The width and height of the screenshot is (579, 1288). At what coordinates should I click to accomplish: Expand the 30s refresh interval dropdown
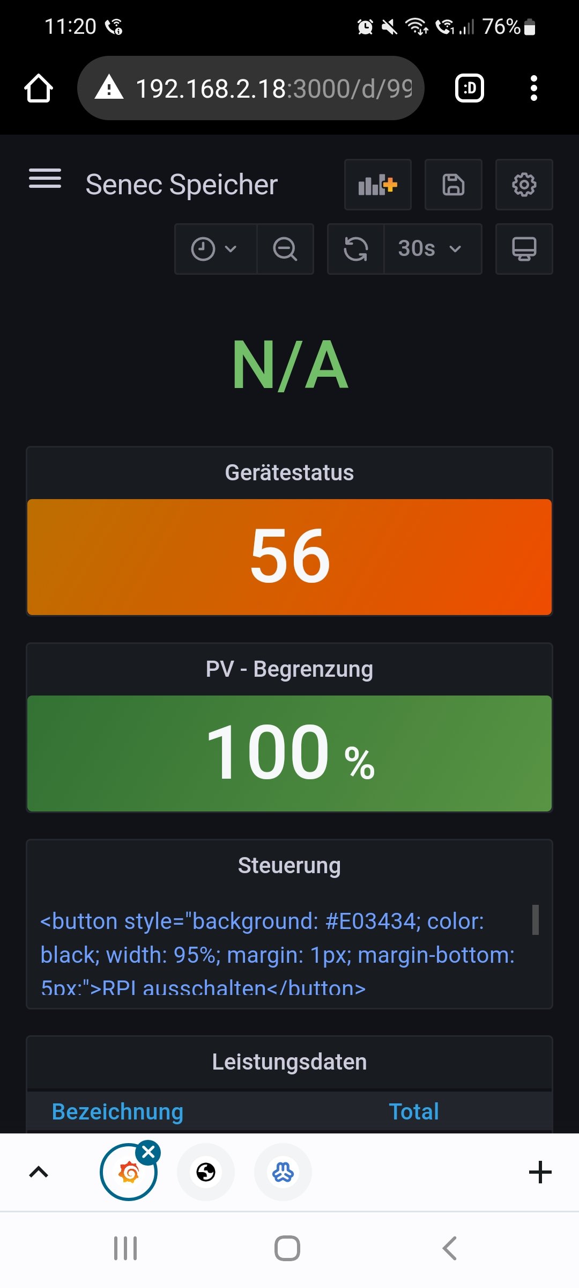click(x=432, y=249)
